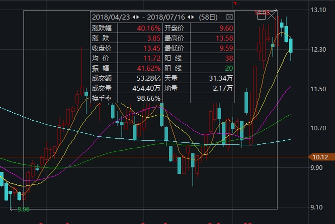Screen dimensions: 335x224
Task: Select the 13.45 收盘价 value
Action: pos(152,48)
